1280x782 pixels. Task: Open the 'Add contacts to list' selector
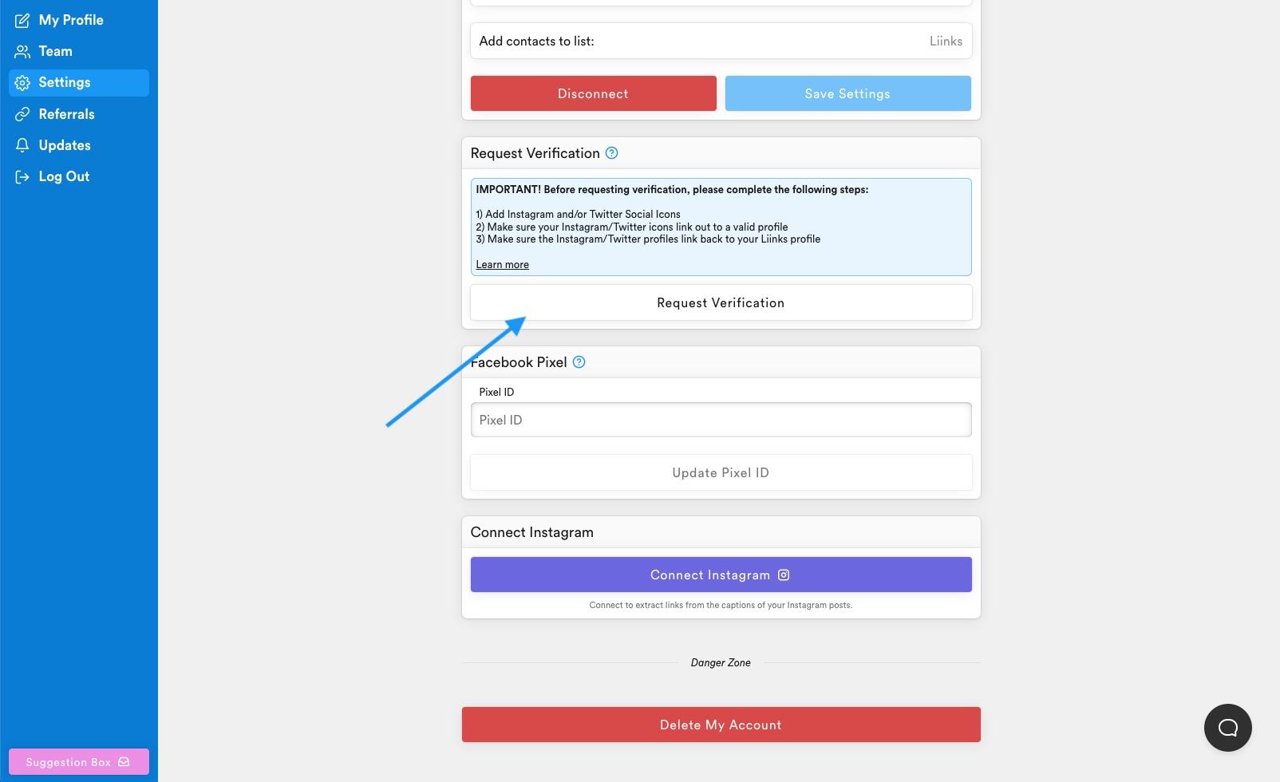pyautogui.click(x=721, y=41)
